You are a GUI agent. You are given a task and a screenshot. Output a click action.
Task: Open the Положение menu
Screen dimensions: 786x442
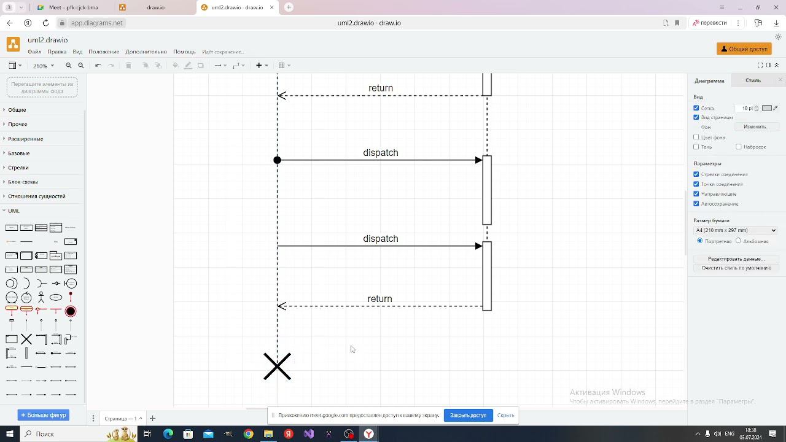(104, 52)
